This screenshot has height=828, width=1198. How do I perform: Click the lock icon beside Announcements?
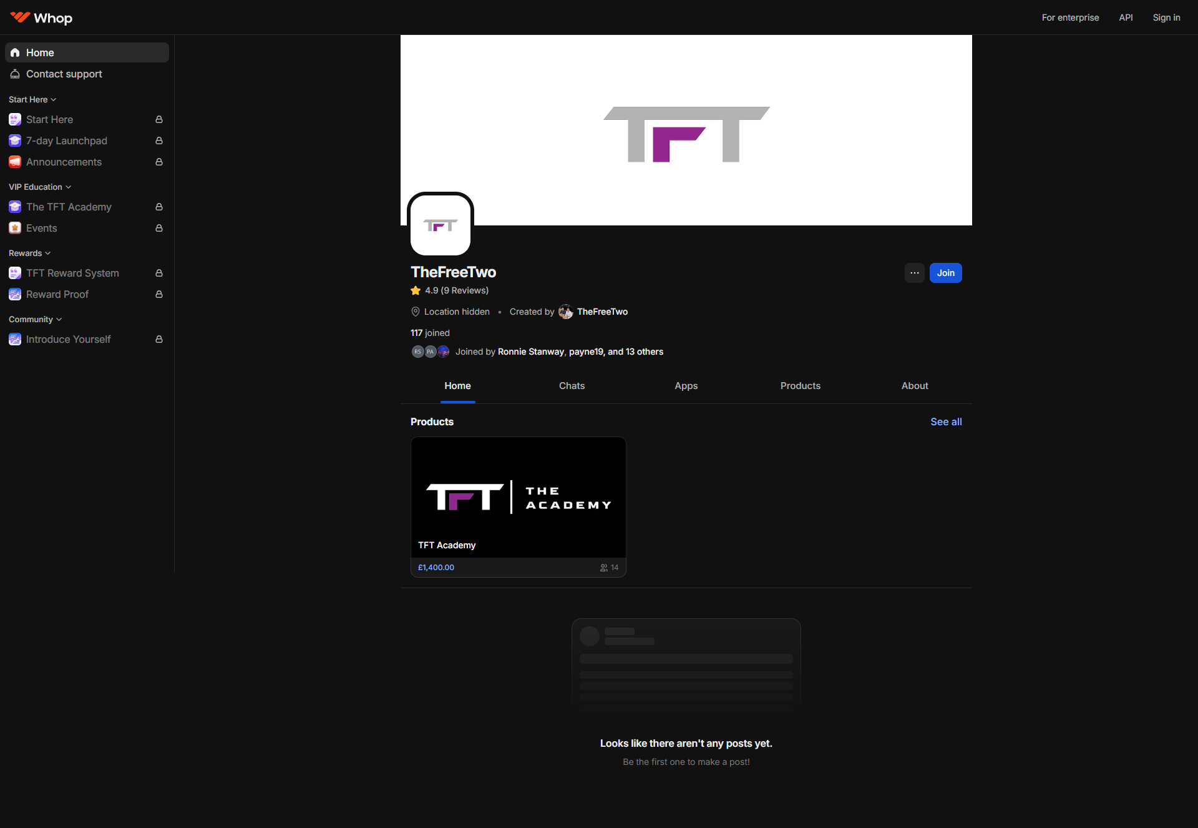tap(159, 162)
